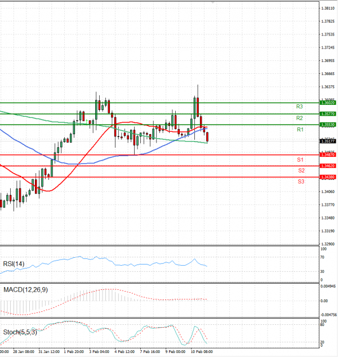Viewport: 338px width, 357px height.
Task: Click the RSI(14) indicator label
Action: pos(14,264)
